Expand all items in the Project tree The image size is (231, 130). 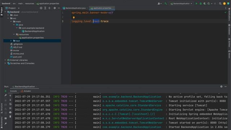click(45, 8)
